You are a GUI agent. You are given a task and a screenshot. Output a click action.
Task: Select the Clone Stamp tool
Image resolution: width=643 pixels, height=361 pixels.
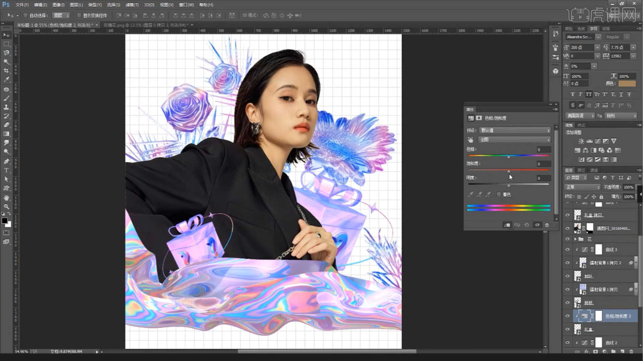coord(6,107)
